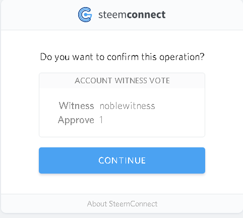Image resolution: width=243 pixels, height=218 pixels.
Task: Open the About SteemConnect link
Action: click(122, 204)
